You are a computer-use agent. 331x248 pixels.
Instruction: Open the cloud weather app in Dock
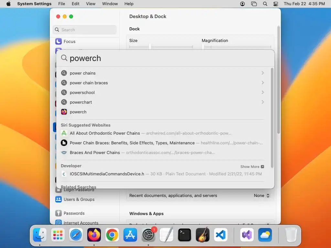pos(265,235)
